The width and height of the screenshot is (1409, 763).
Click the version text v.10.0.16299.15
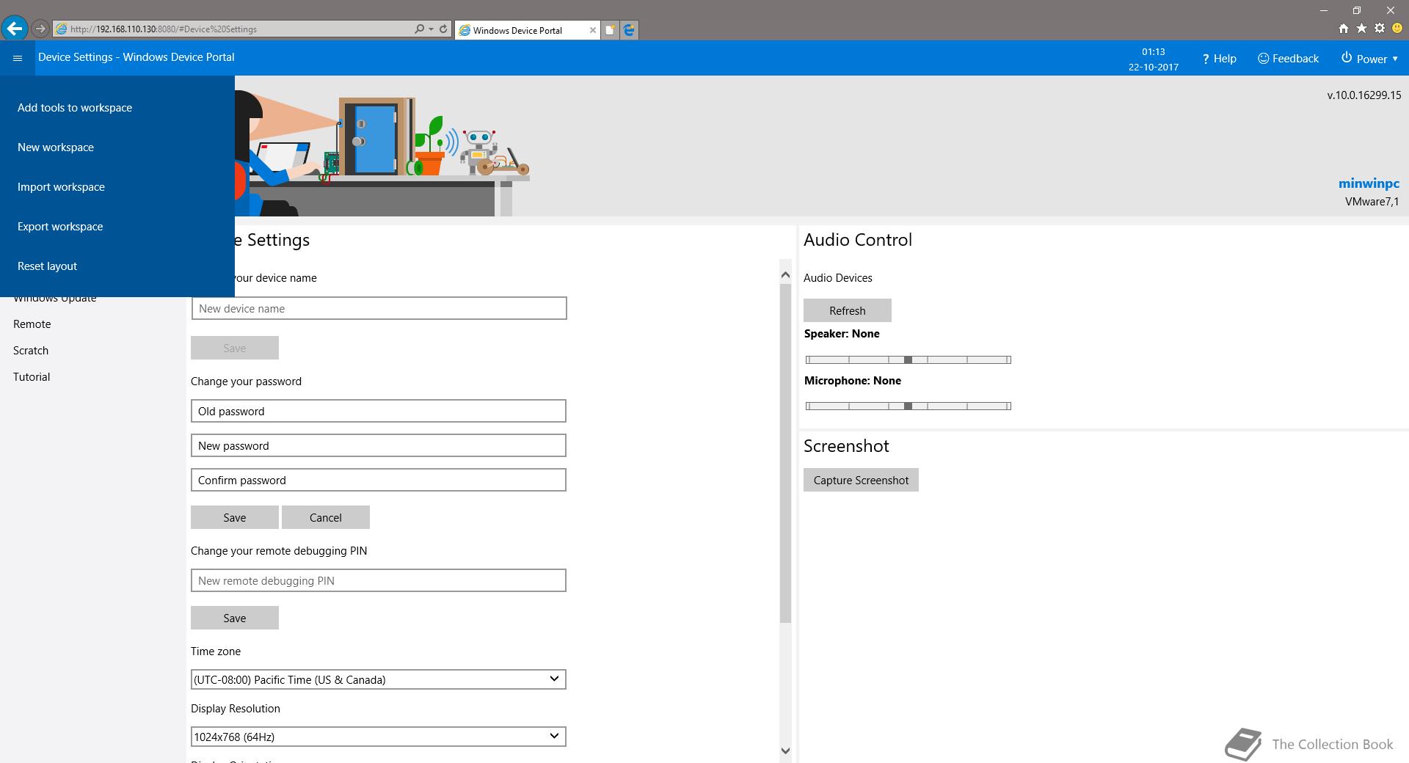(1364, 95)
